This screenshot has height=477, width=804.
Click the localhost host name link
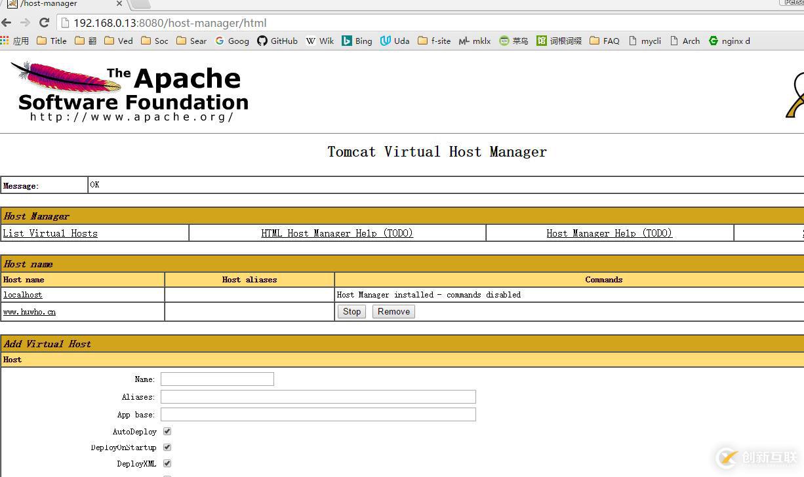pyautogui.click(x=23, y=295)
